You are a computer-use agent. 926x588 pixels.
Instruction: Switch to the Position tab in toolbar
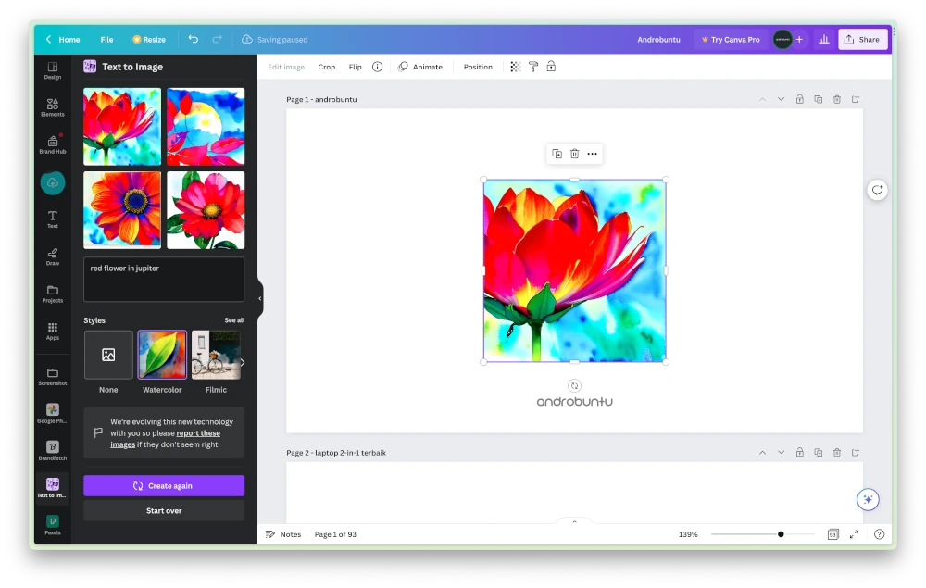478,66
